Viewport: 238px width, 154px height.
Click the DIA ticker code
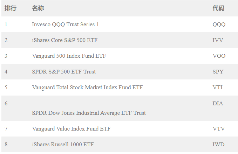217,104
